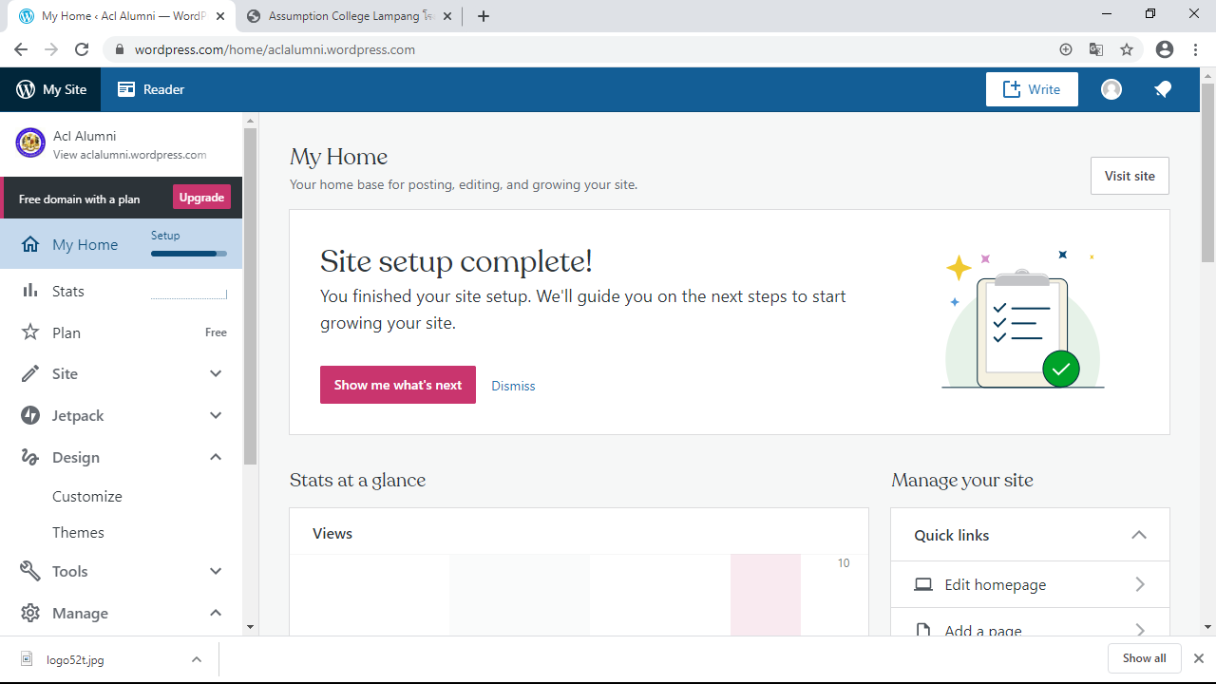This screenshot has height=684, width=1216.
Task: Reload the current browser page
Action: (82, 49)
